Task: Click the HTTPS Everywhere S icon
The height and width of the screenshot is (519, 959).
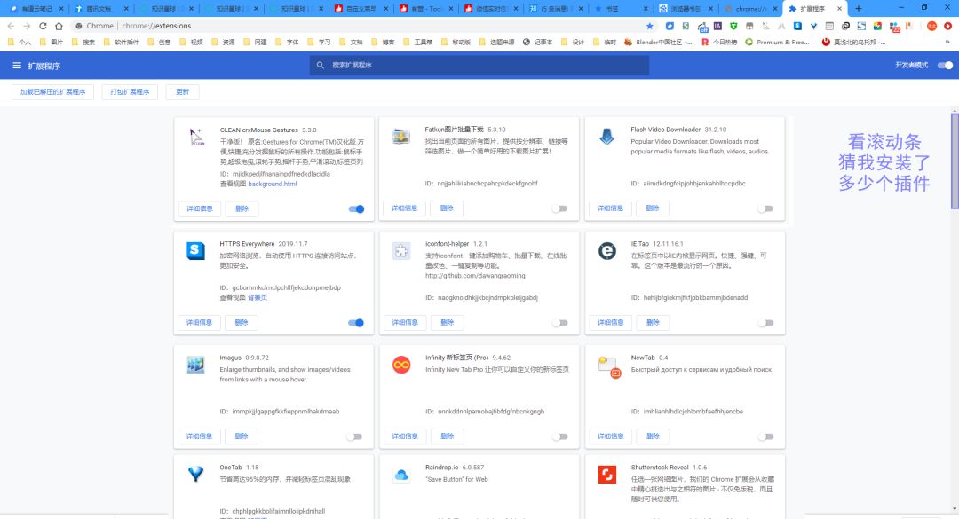Action: pyautogui.click(x=195, y=251)
